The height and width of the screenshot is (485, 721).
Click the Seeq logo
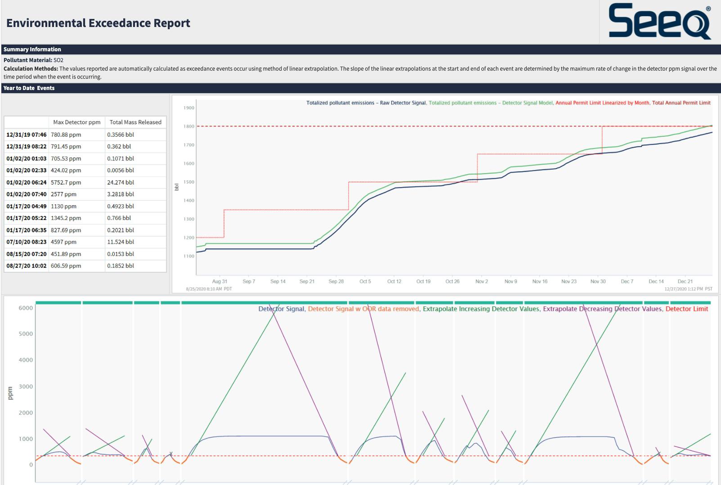click(659, 21)
